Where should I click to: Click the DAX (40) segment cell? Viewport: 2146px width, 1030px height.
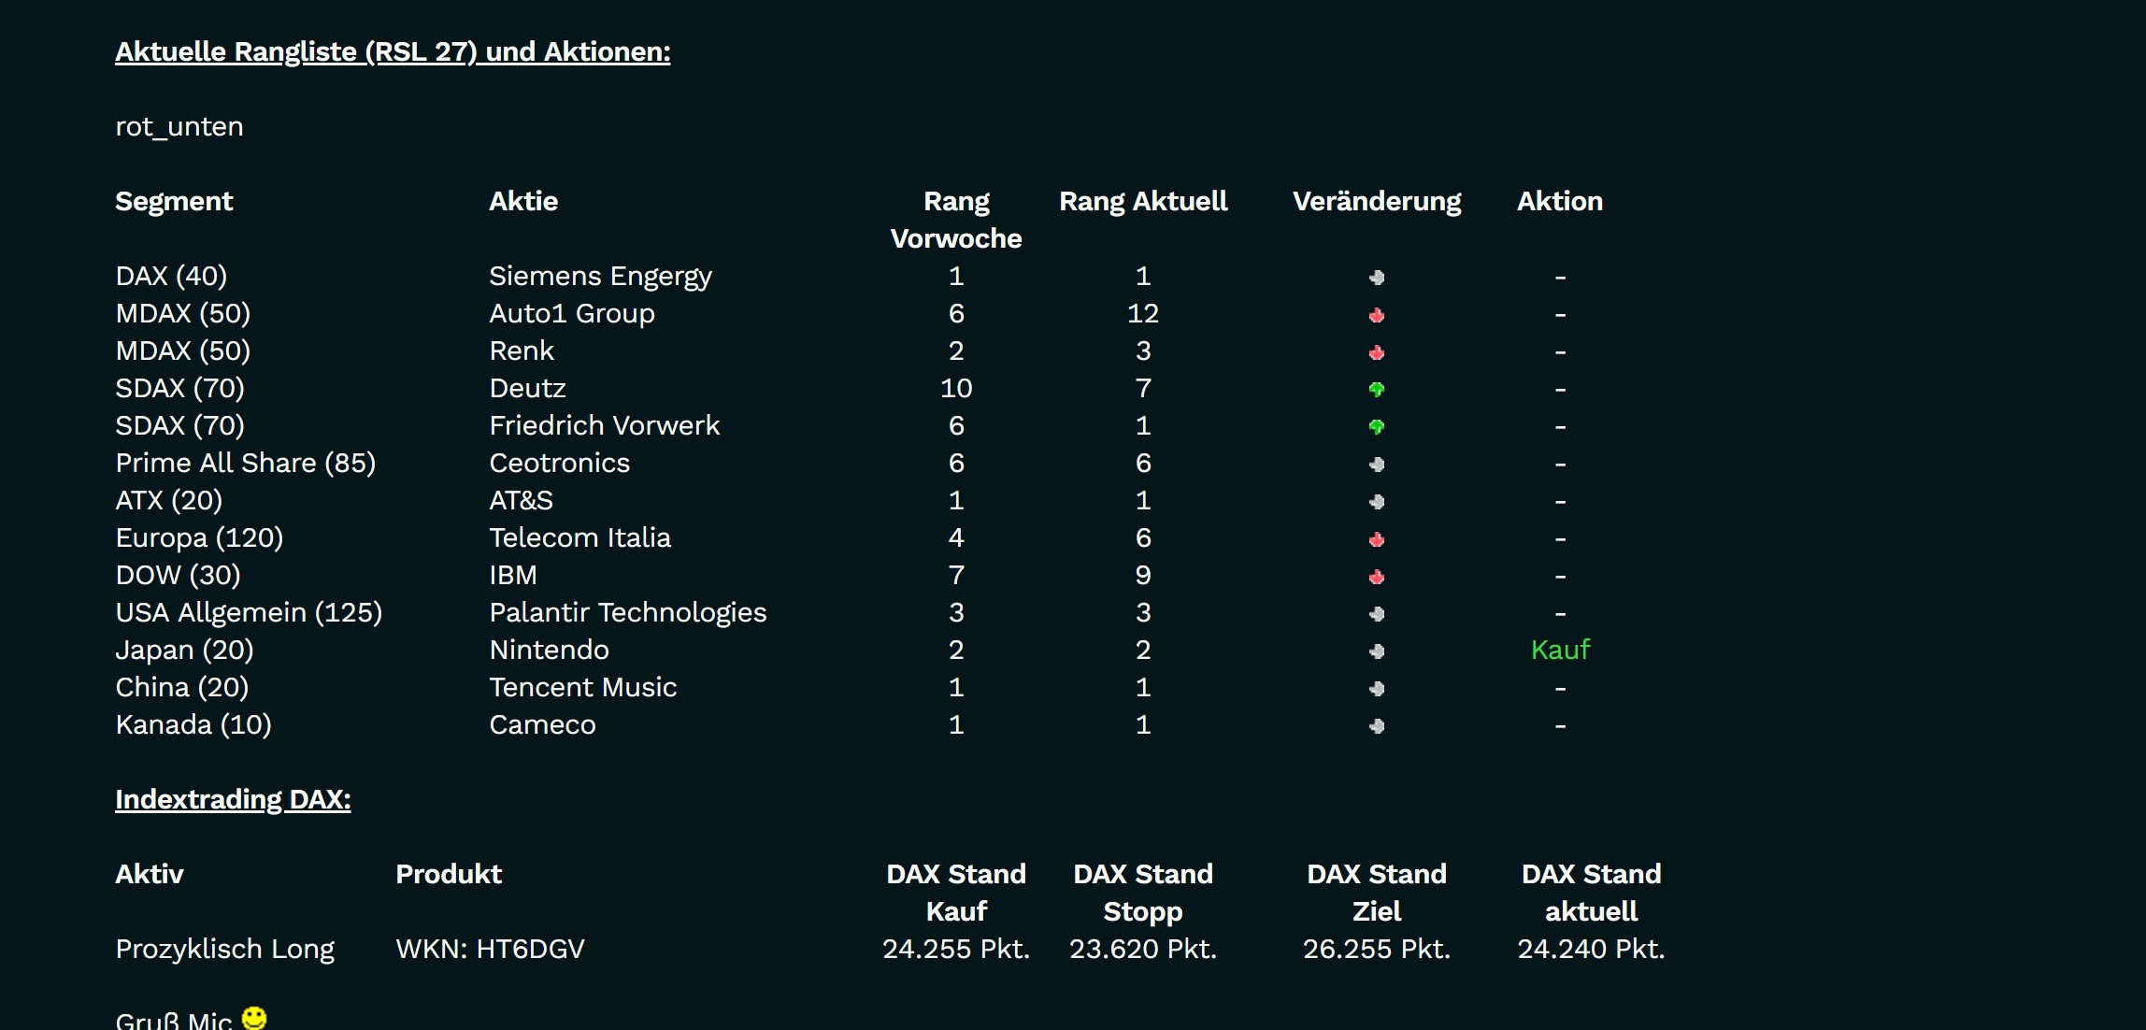click(x=171, y=277)
